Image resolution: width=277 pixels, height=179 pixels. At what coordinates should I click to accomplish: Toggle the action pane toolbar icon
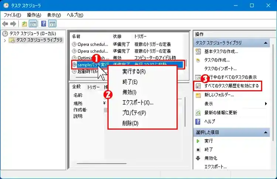pos(52,24)
